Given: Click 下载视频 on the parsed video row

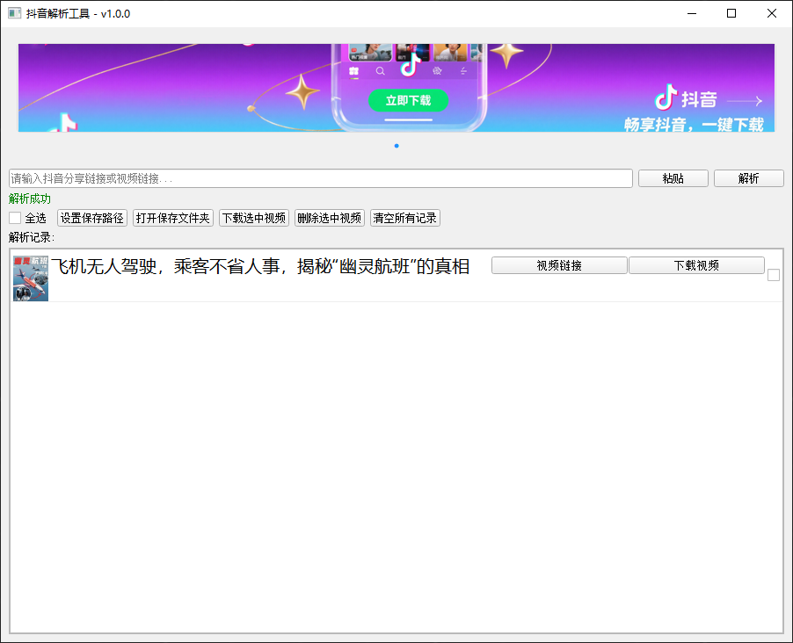Looking at the screenshot, I should pyautogui.click(x=696, y=264).
